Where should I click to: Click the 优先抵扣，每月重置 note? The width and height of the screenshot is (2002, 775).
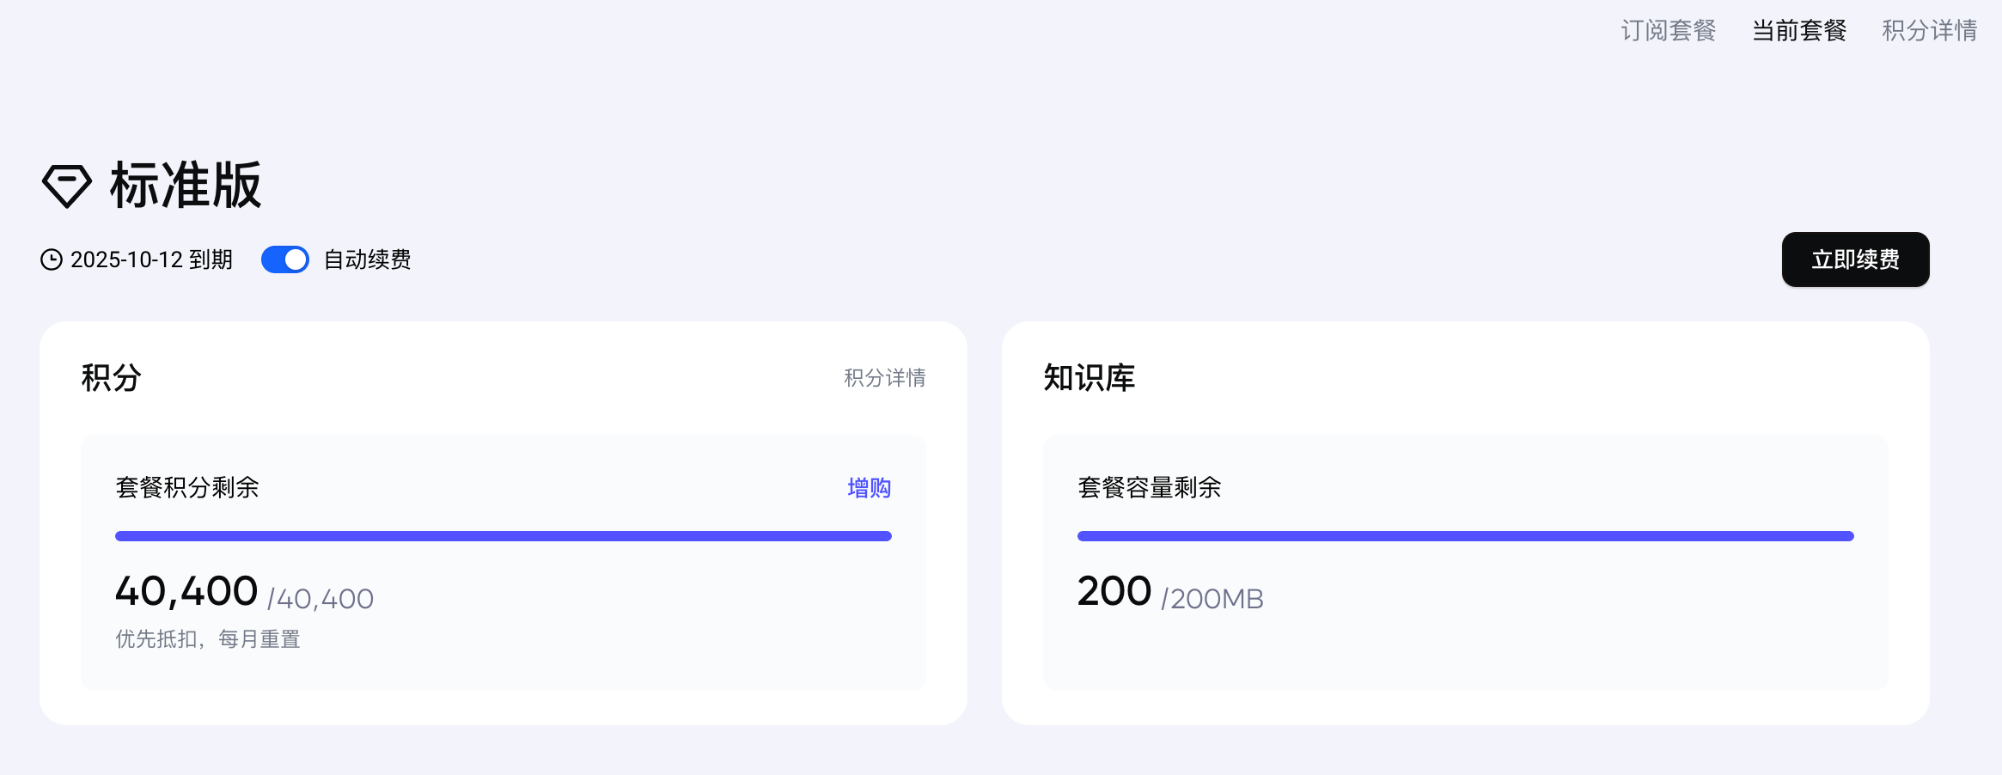point(208,639)
